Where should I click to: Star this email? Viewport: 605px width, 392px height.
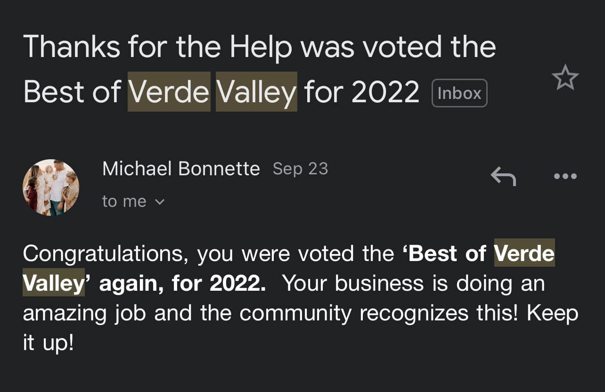coord(565,78)
